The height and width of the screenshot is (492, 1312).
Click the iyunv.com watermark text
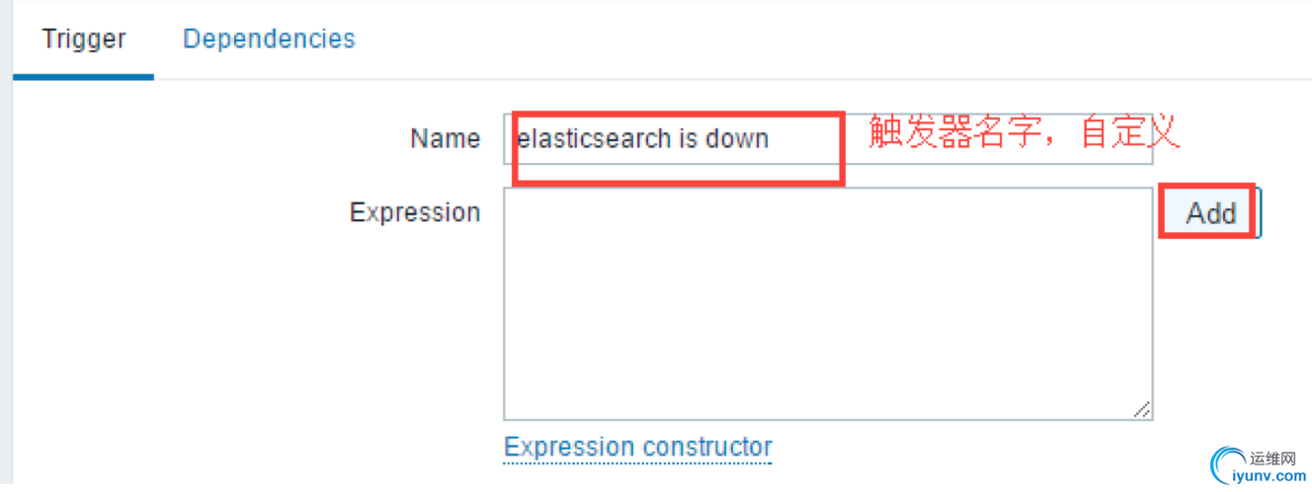(x=1272, y=477)
